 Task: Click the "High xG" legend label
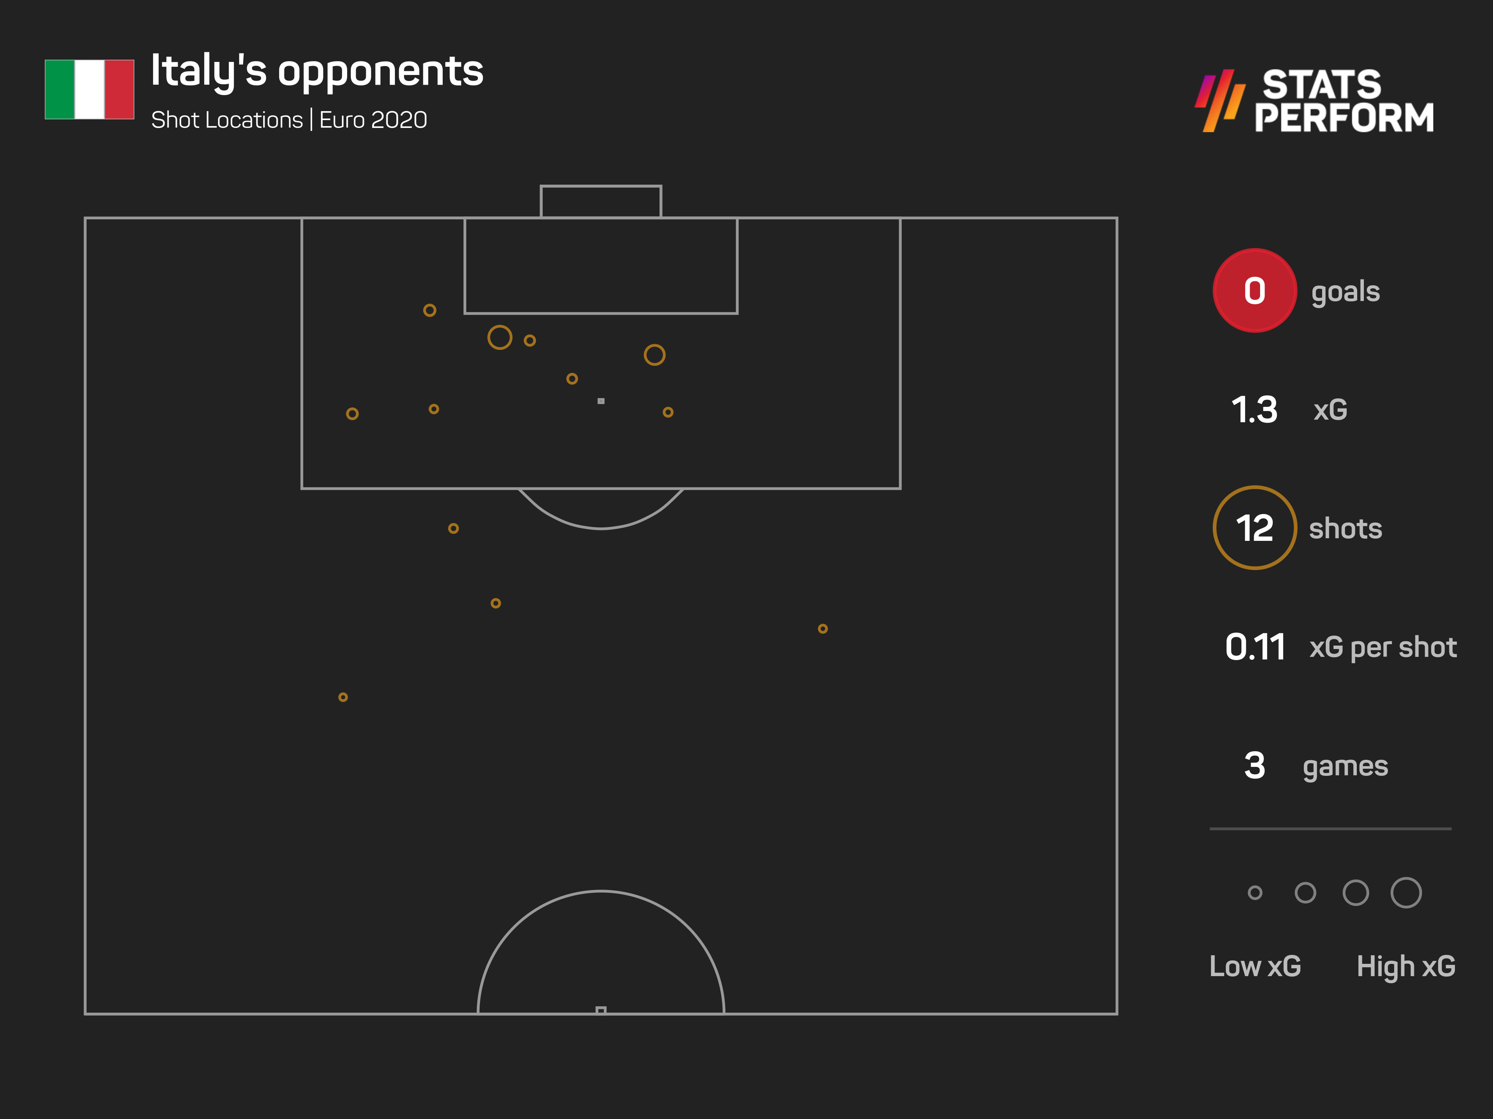[x=1406, y=966]
